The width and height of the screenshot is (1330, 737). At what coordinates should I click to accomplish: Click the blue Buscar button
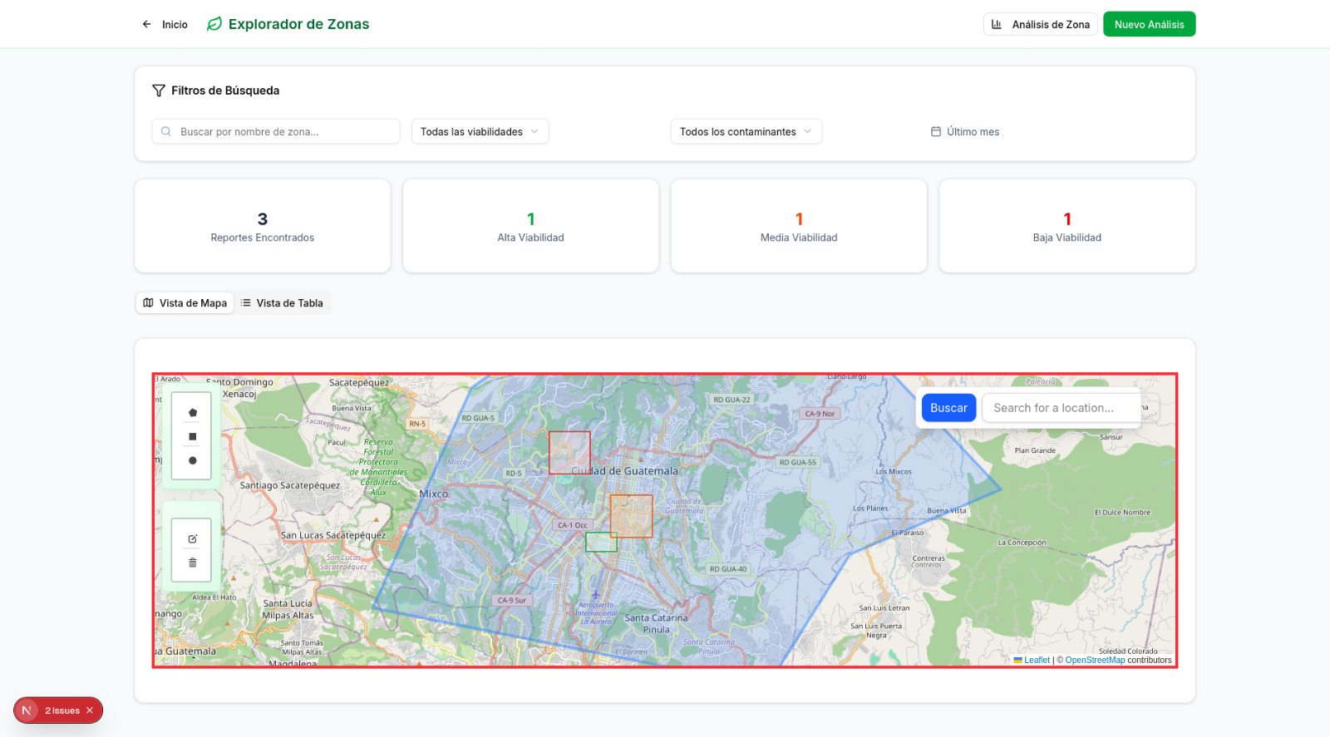pos(948,408)
